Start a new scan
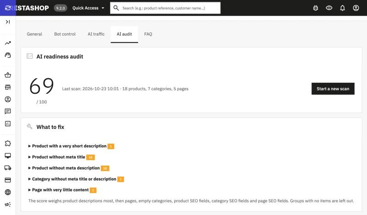 click(333, 89)
